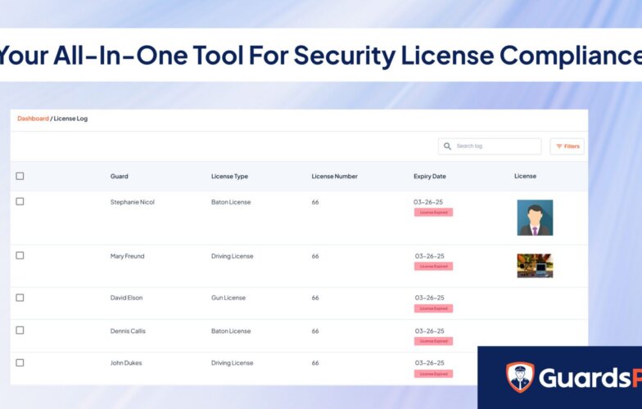Select guard name David Elson
Viewport: 642px width, 409px height.
tap(126, 298)
